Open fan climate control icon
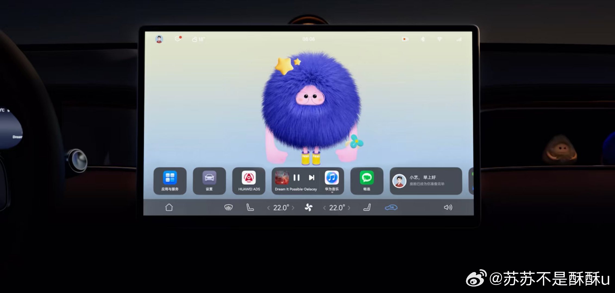Image resolution: width=615 pixels, height=293 pixels. [309, 208]
